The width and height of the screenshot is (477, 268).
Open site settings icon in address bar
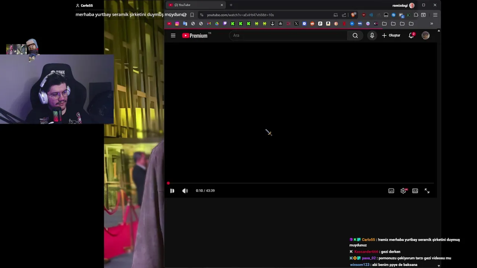201,15
